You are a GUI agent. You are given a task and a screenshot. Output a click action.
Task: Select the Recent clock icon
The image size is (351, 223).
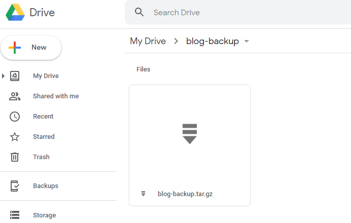click(15, 117)
